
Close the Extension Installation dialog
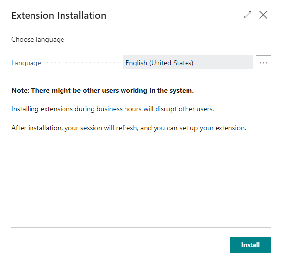pyautogui.click(x=263, y=15)
